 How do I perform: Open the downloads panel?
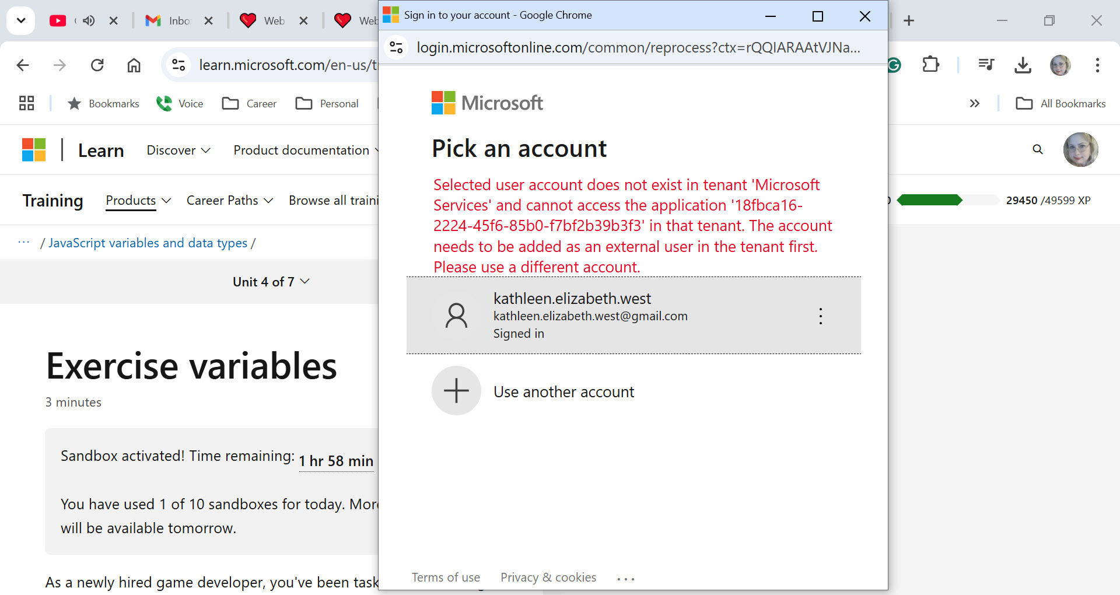1023,65
